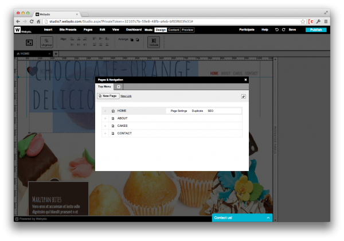Expand the Contact us chat widget
The width and height of the screenshot is (344, 241).
coord(242,217)
